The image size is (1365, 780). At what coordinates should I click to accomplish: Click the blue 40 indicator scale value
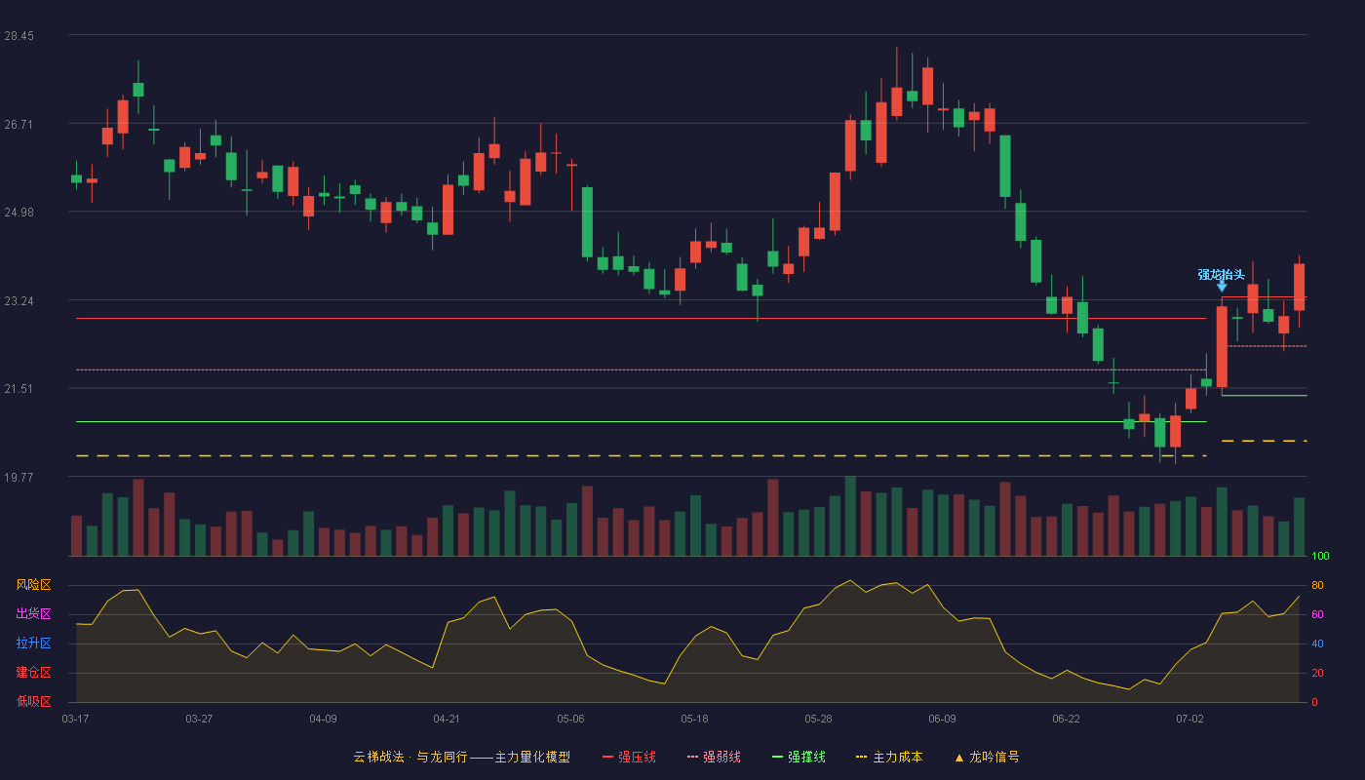coord(1317,643)
